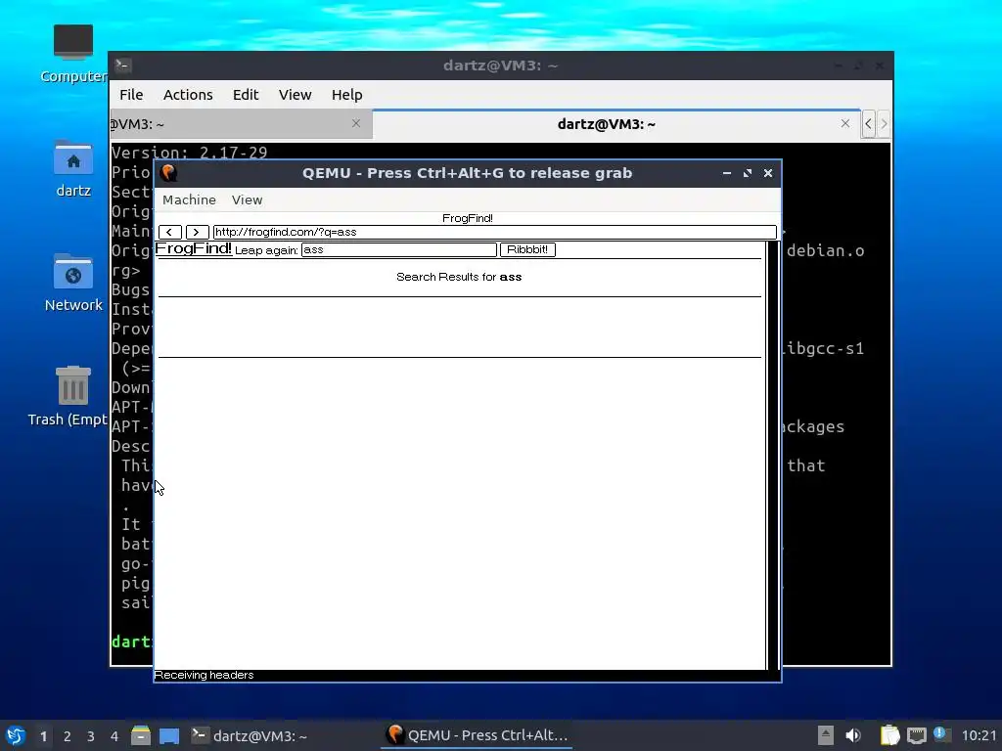Minimize the QEMU window
Image resolution: width=1002 pixels, height=751 pixels.
[727, 173]
